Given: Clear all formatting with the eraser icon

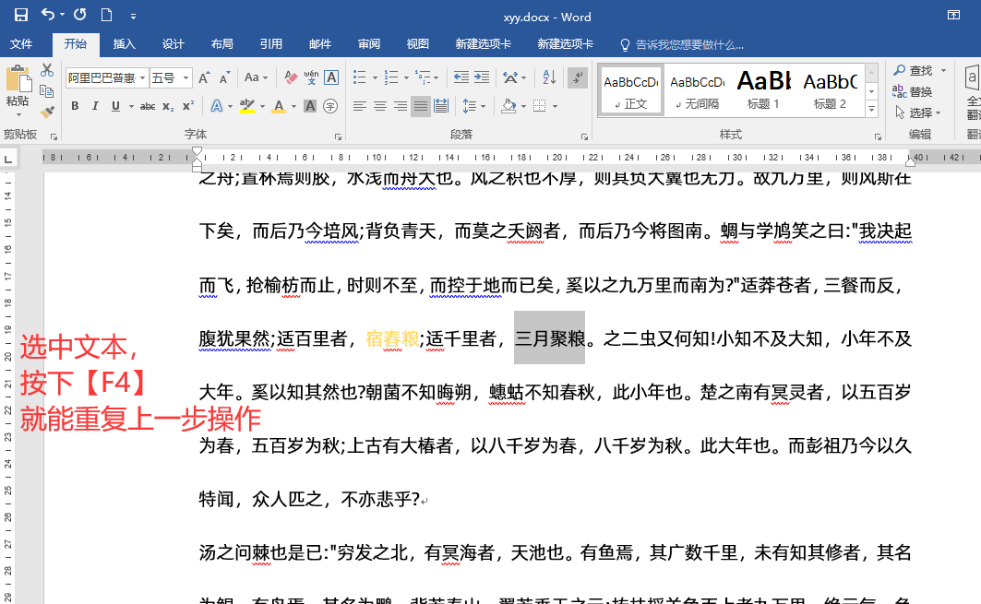Looking at the screenshot, I should (x=291, y=77).
